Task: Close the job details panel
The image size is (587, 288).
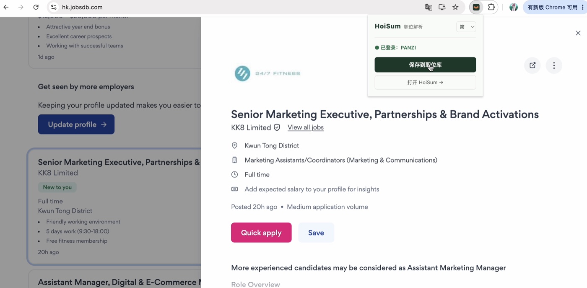Action: (578, 33)
